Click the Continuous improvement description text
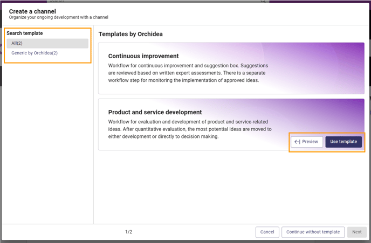The width and height of the screenshot is (371, 243). tap(188, 73)
